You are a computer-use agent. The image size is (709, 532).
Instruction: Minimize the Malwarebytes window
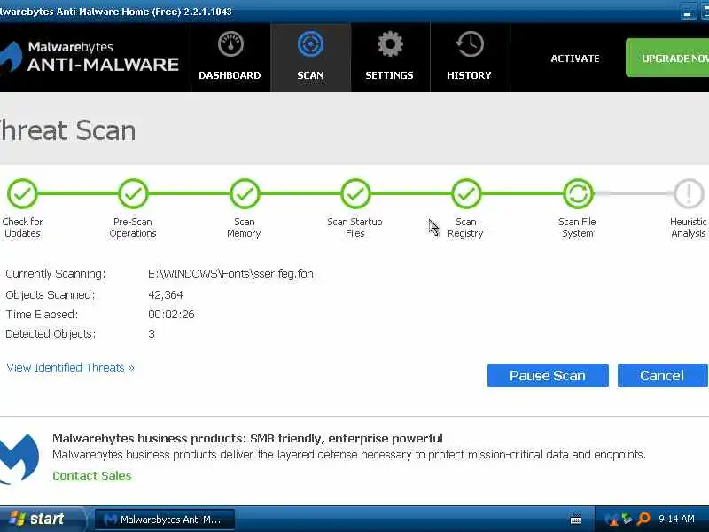(688, 12)
